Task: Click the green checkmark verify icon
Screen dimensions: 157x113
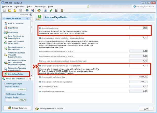Action: click(x=51, y=10)
